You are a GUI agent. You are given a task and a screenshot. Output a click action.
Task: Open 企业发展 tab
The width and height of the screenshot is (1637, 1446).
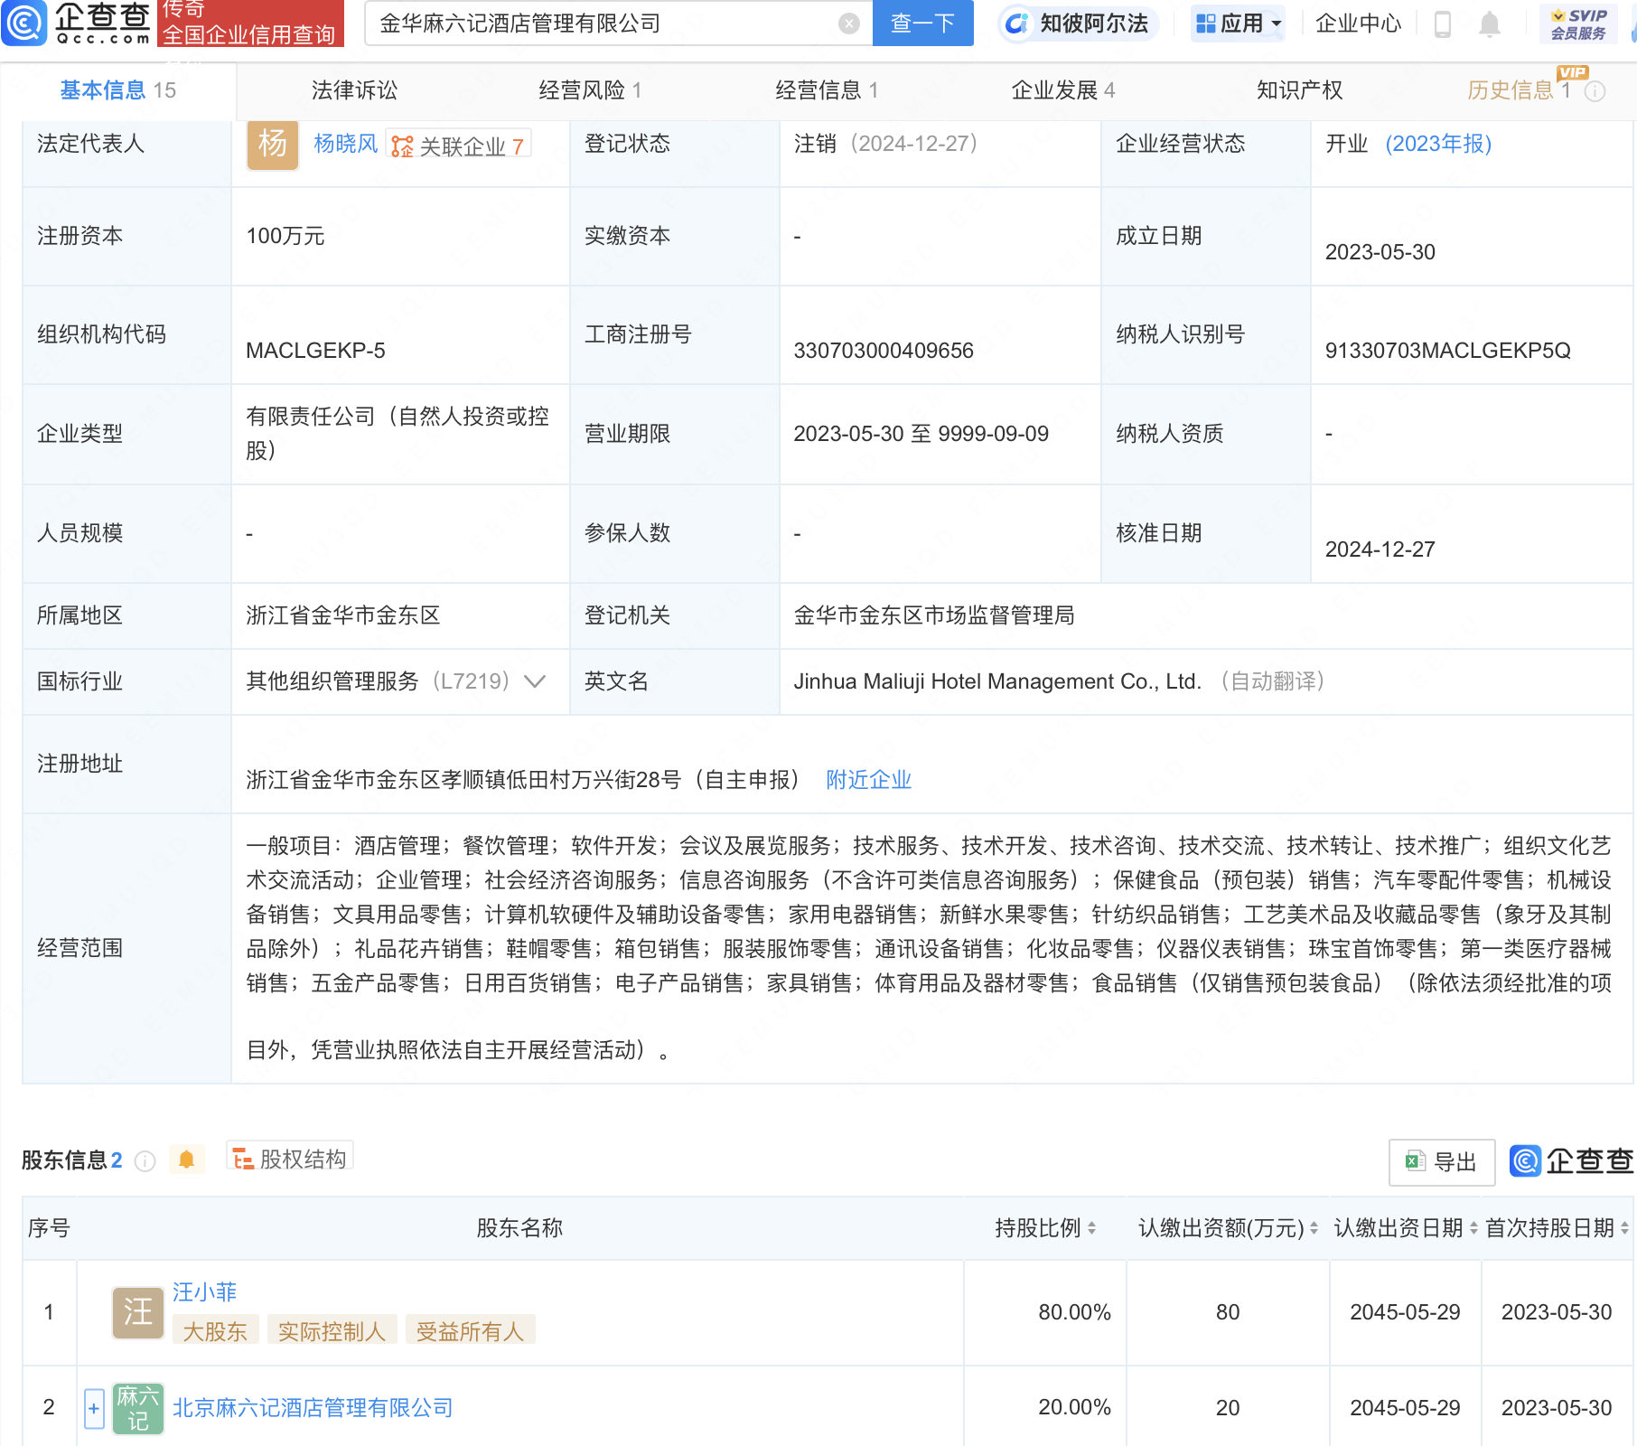pos(1063,90)
